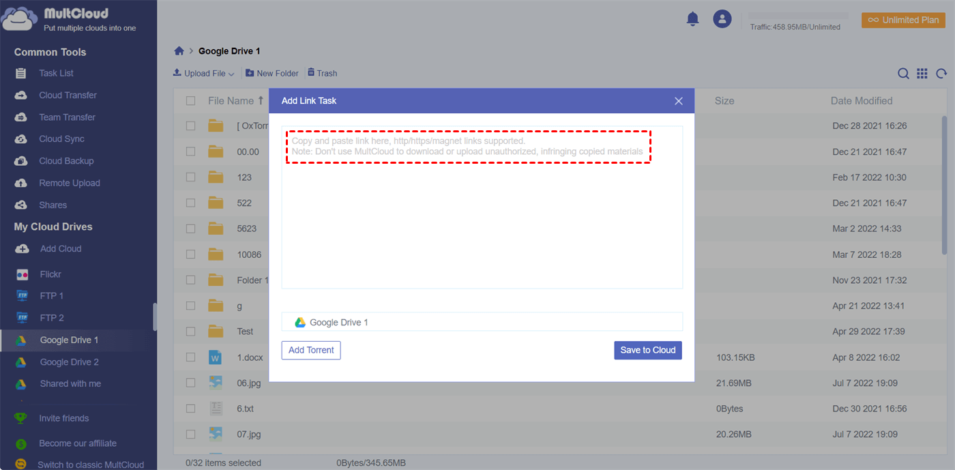
Task: Go to the home breadcrumb icon
Action: tap(179, 51)
